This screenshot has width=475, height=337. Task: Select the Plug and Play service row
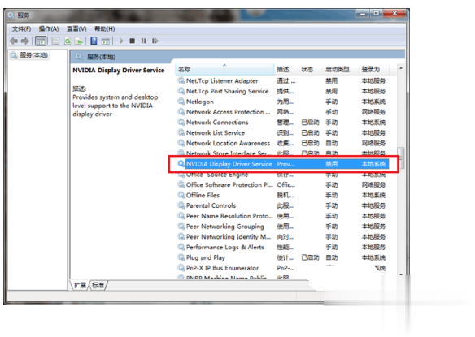[282, 257]
